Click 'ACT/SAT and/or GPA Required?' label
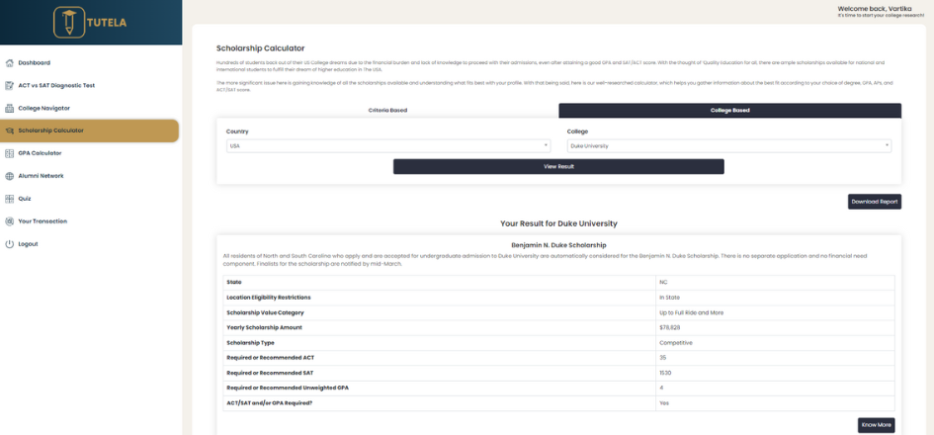This screenshot has height=435, width=934. [x=269, y=403]
